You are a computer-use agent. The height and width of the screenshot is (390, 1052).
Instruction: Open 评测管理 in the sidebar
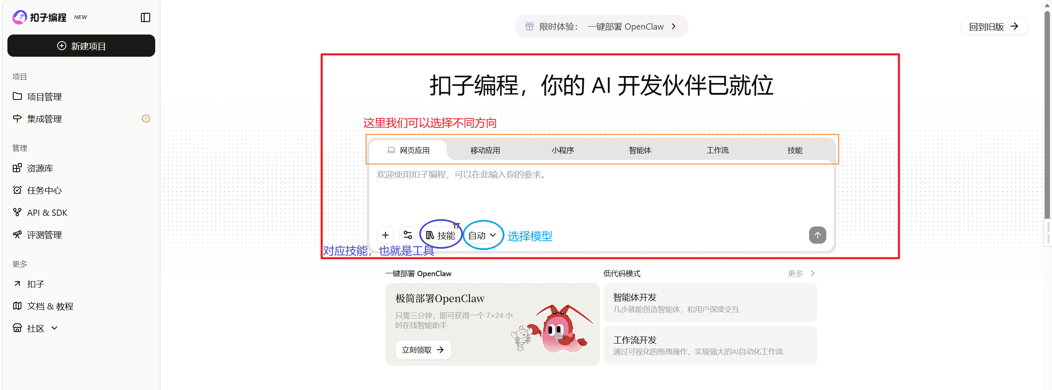tap(81, 235)
